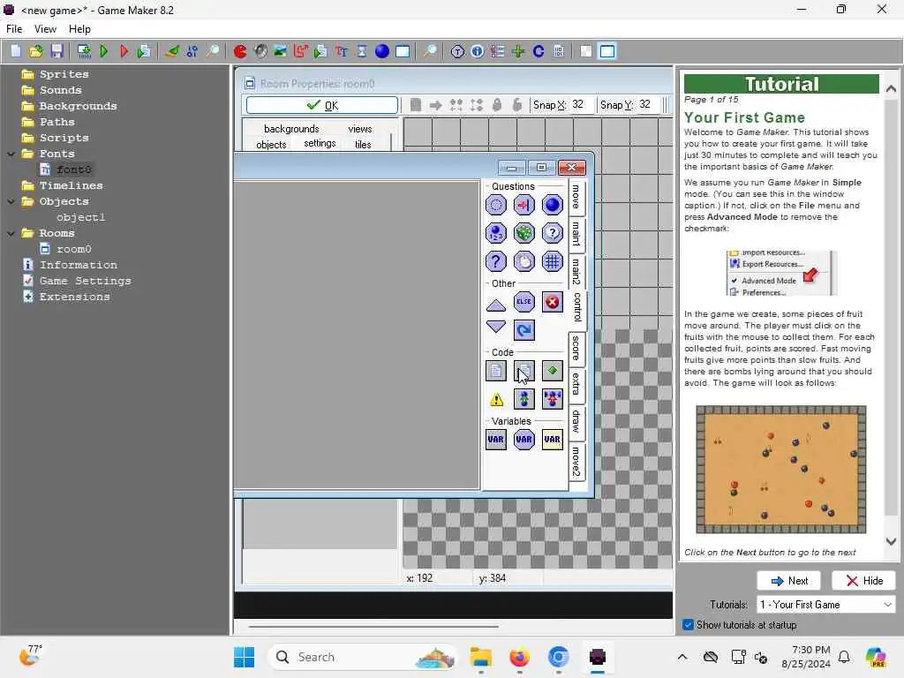Open the backgrounds tab in Room Properties

tap(291, 129)
